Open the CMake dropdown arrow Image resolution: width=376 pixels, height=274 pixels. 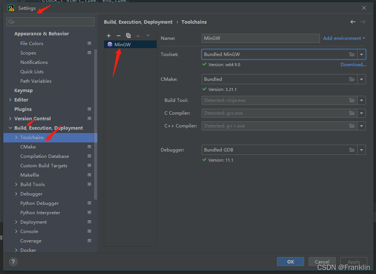pyautogui.click(x=361, y=79)
